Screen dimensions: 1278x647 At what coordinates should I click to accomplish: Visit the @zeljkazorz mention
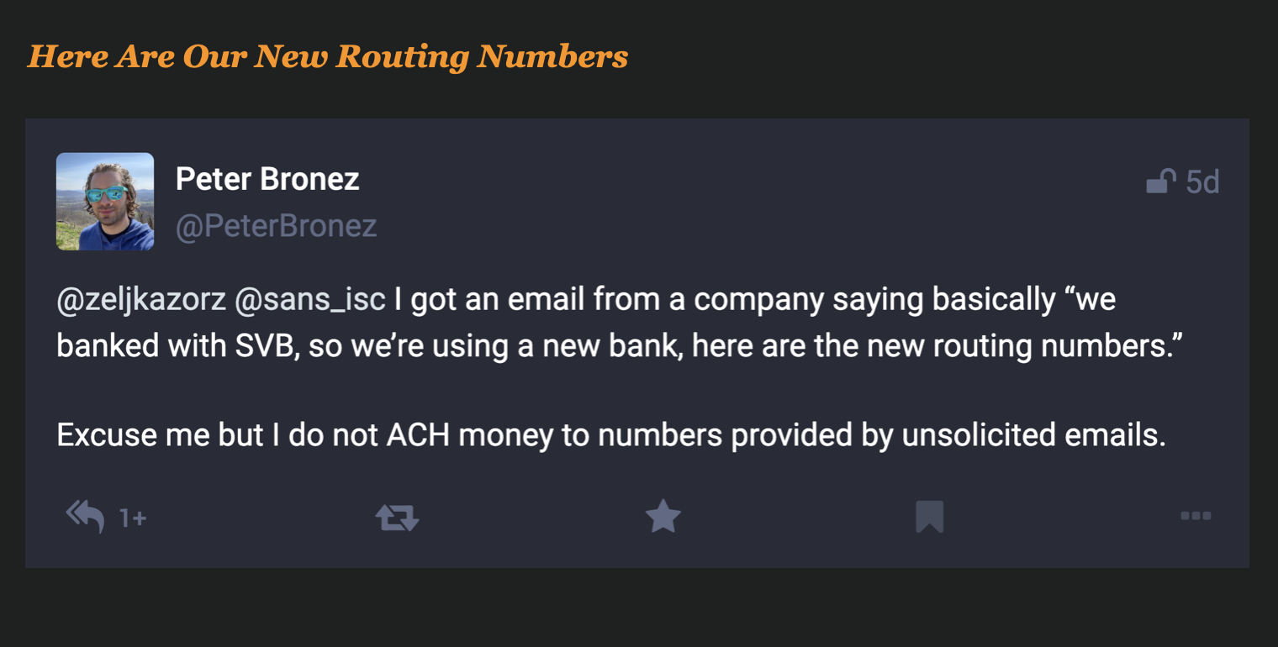pos(141,300)
